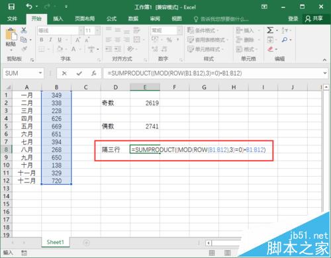Toggle align left
This screenshot has width=331, height=258.
[109, 40]
